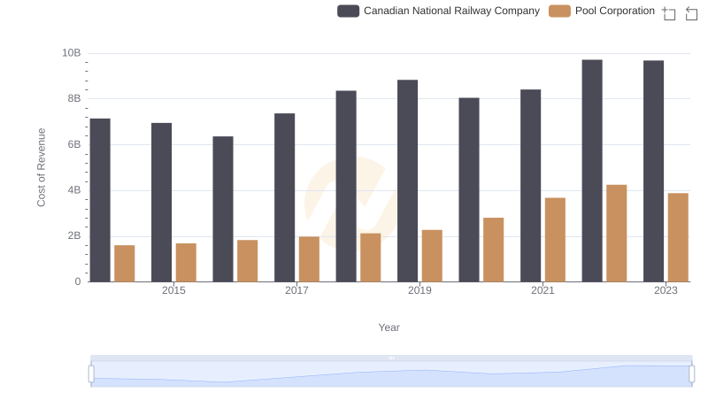The width and height of the screenshot is (708, 408).
Task: Toggle Pool Corporation legend series
Action: tap(602, 11)
